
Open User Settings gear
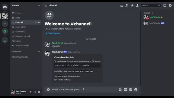(39, 92)
